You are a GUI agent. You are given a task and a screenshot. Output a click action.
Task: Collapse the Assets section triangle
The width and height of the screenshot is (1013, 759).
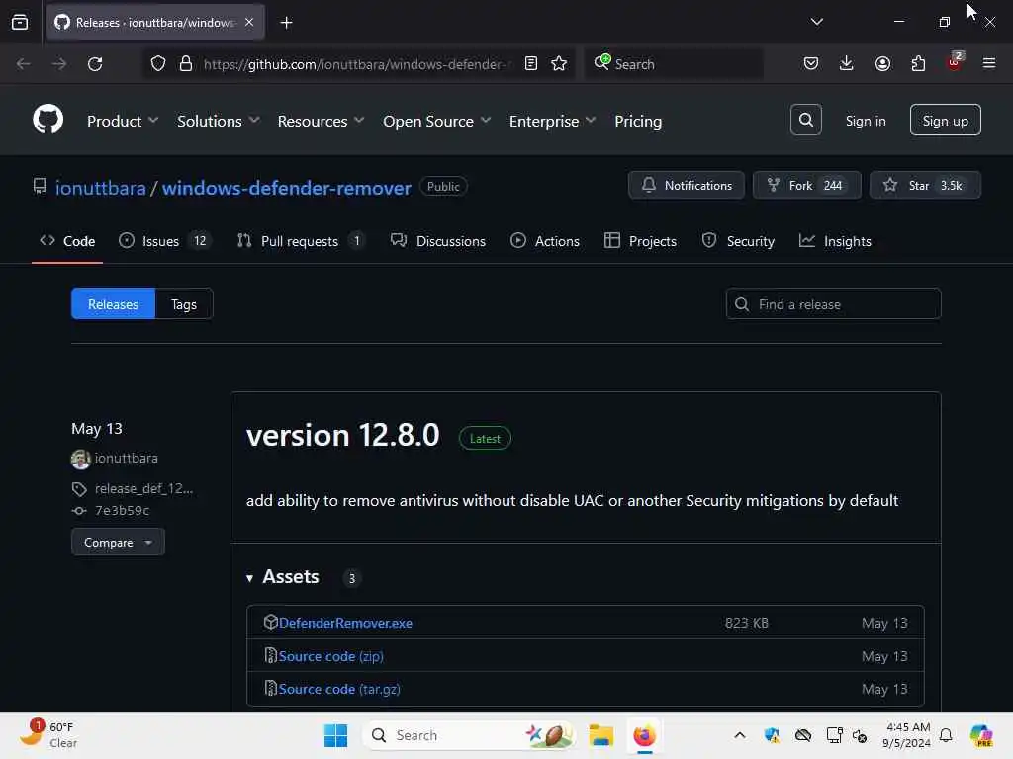pyautogui.click(x=249, y=578)
